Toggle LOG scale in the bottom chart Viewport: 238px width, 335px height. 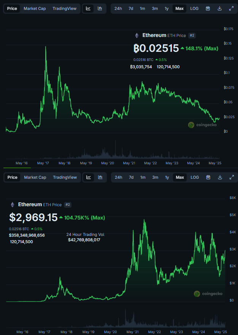pyautogui.click(x=195, y=177)
